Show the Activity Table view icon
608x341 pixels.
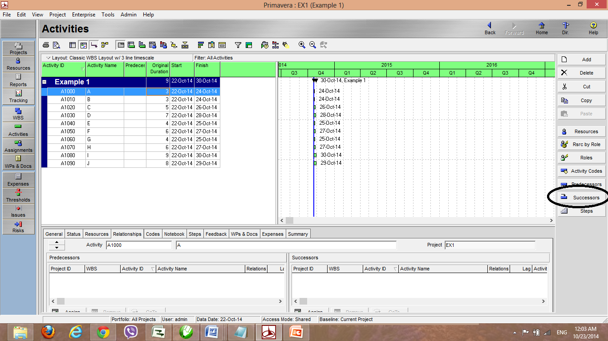pos(73,45)
